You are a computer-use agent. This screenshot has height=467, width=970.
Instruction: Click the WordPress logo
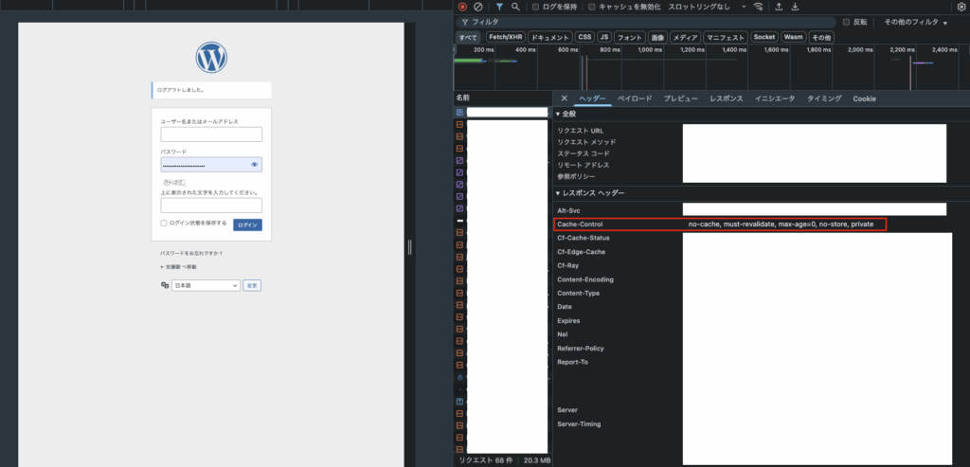(x=211, y=58)
